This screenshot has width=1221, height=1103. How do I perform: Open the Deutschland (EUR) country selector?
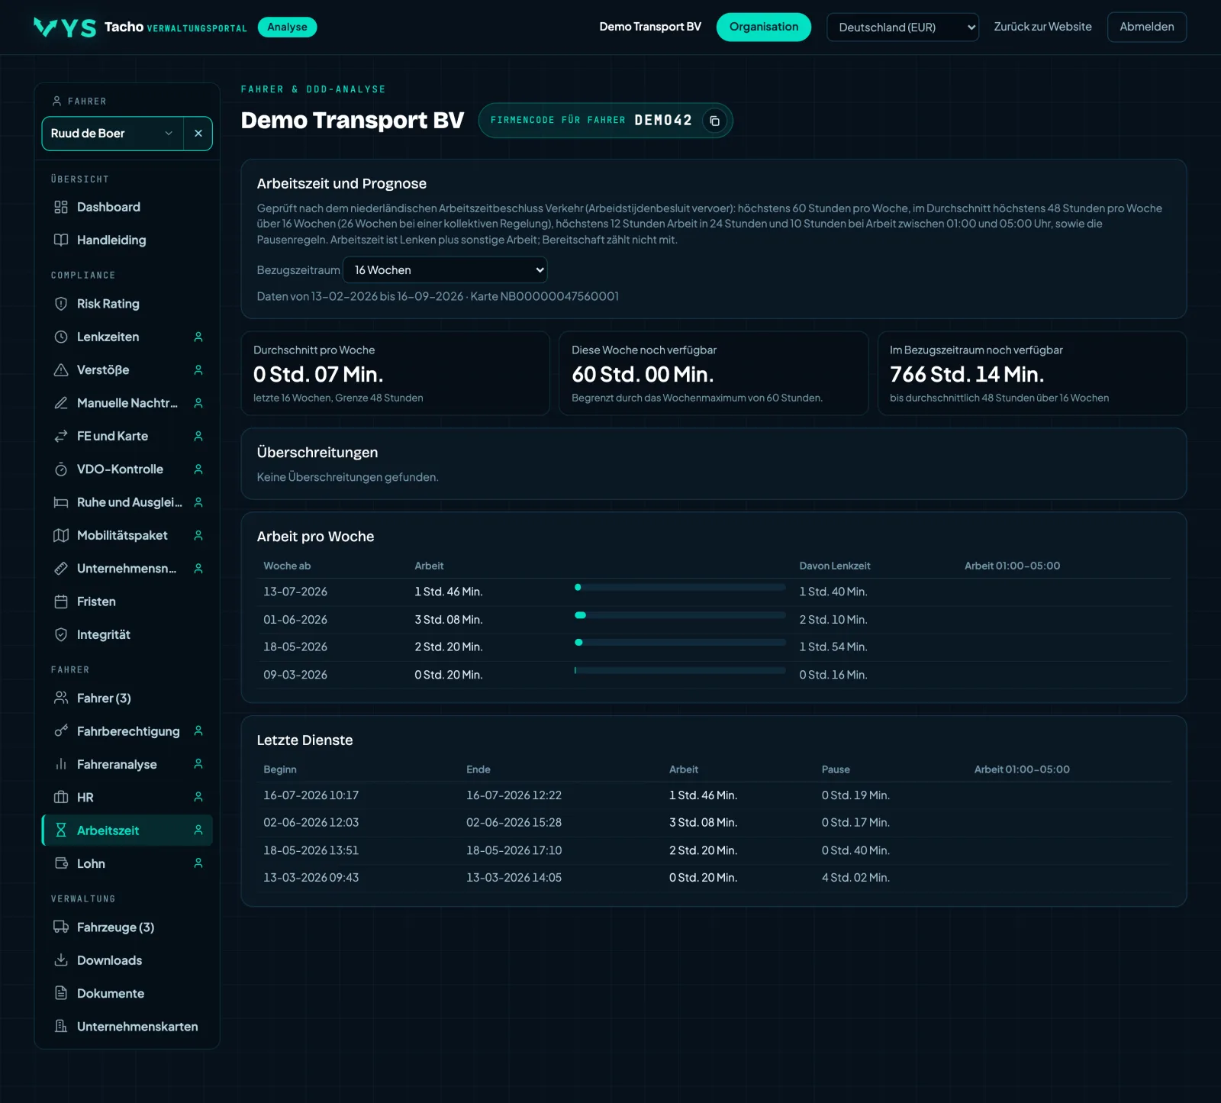tap(903, 27)
